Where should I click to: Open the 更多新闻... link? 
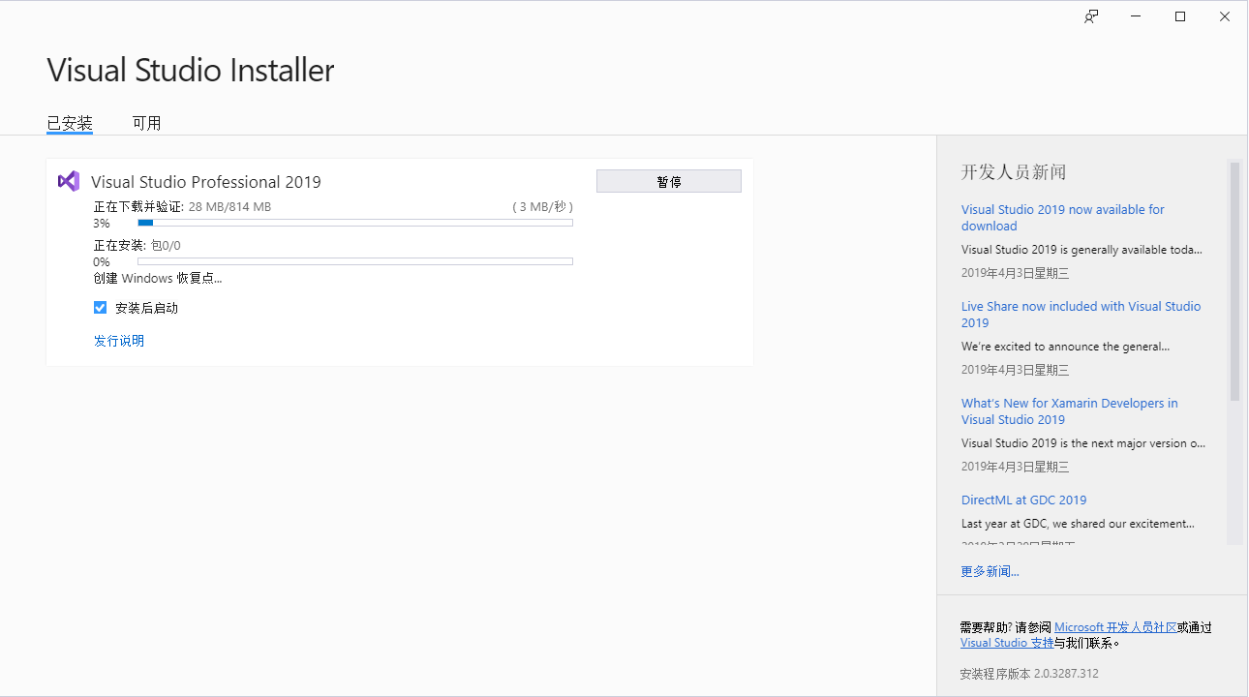(x=990, y=571)
